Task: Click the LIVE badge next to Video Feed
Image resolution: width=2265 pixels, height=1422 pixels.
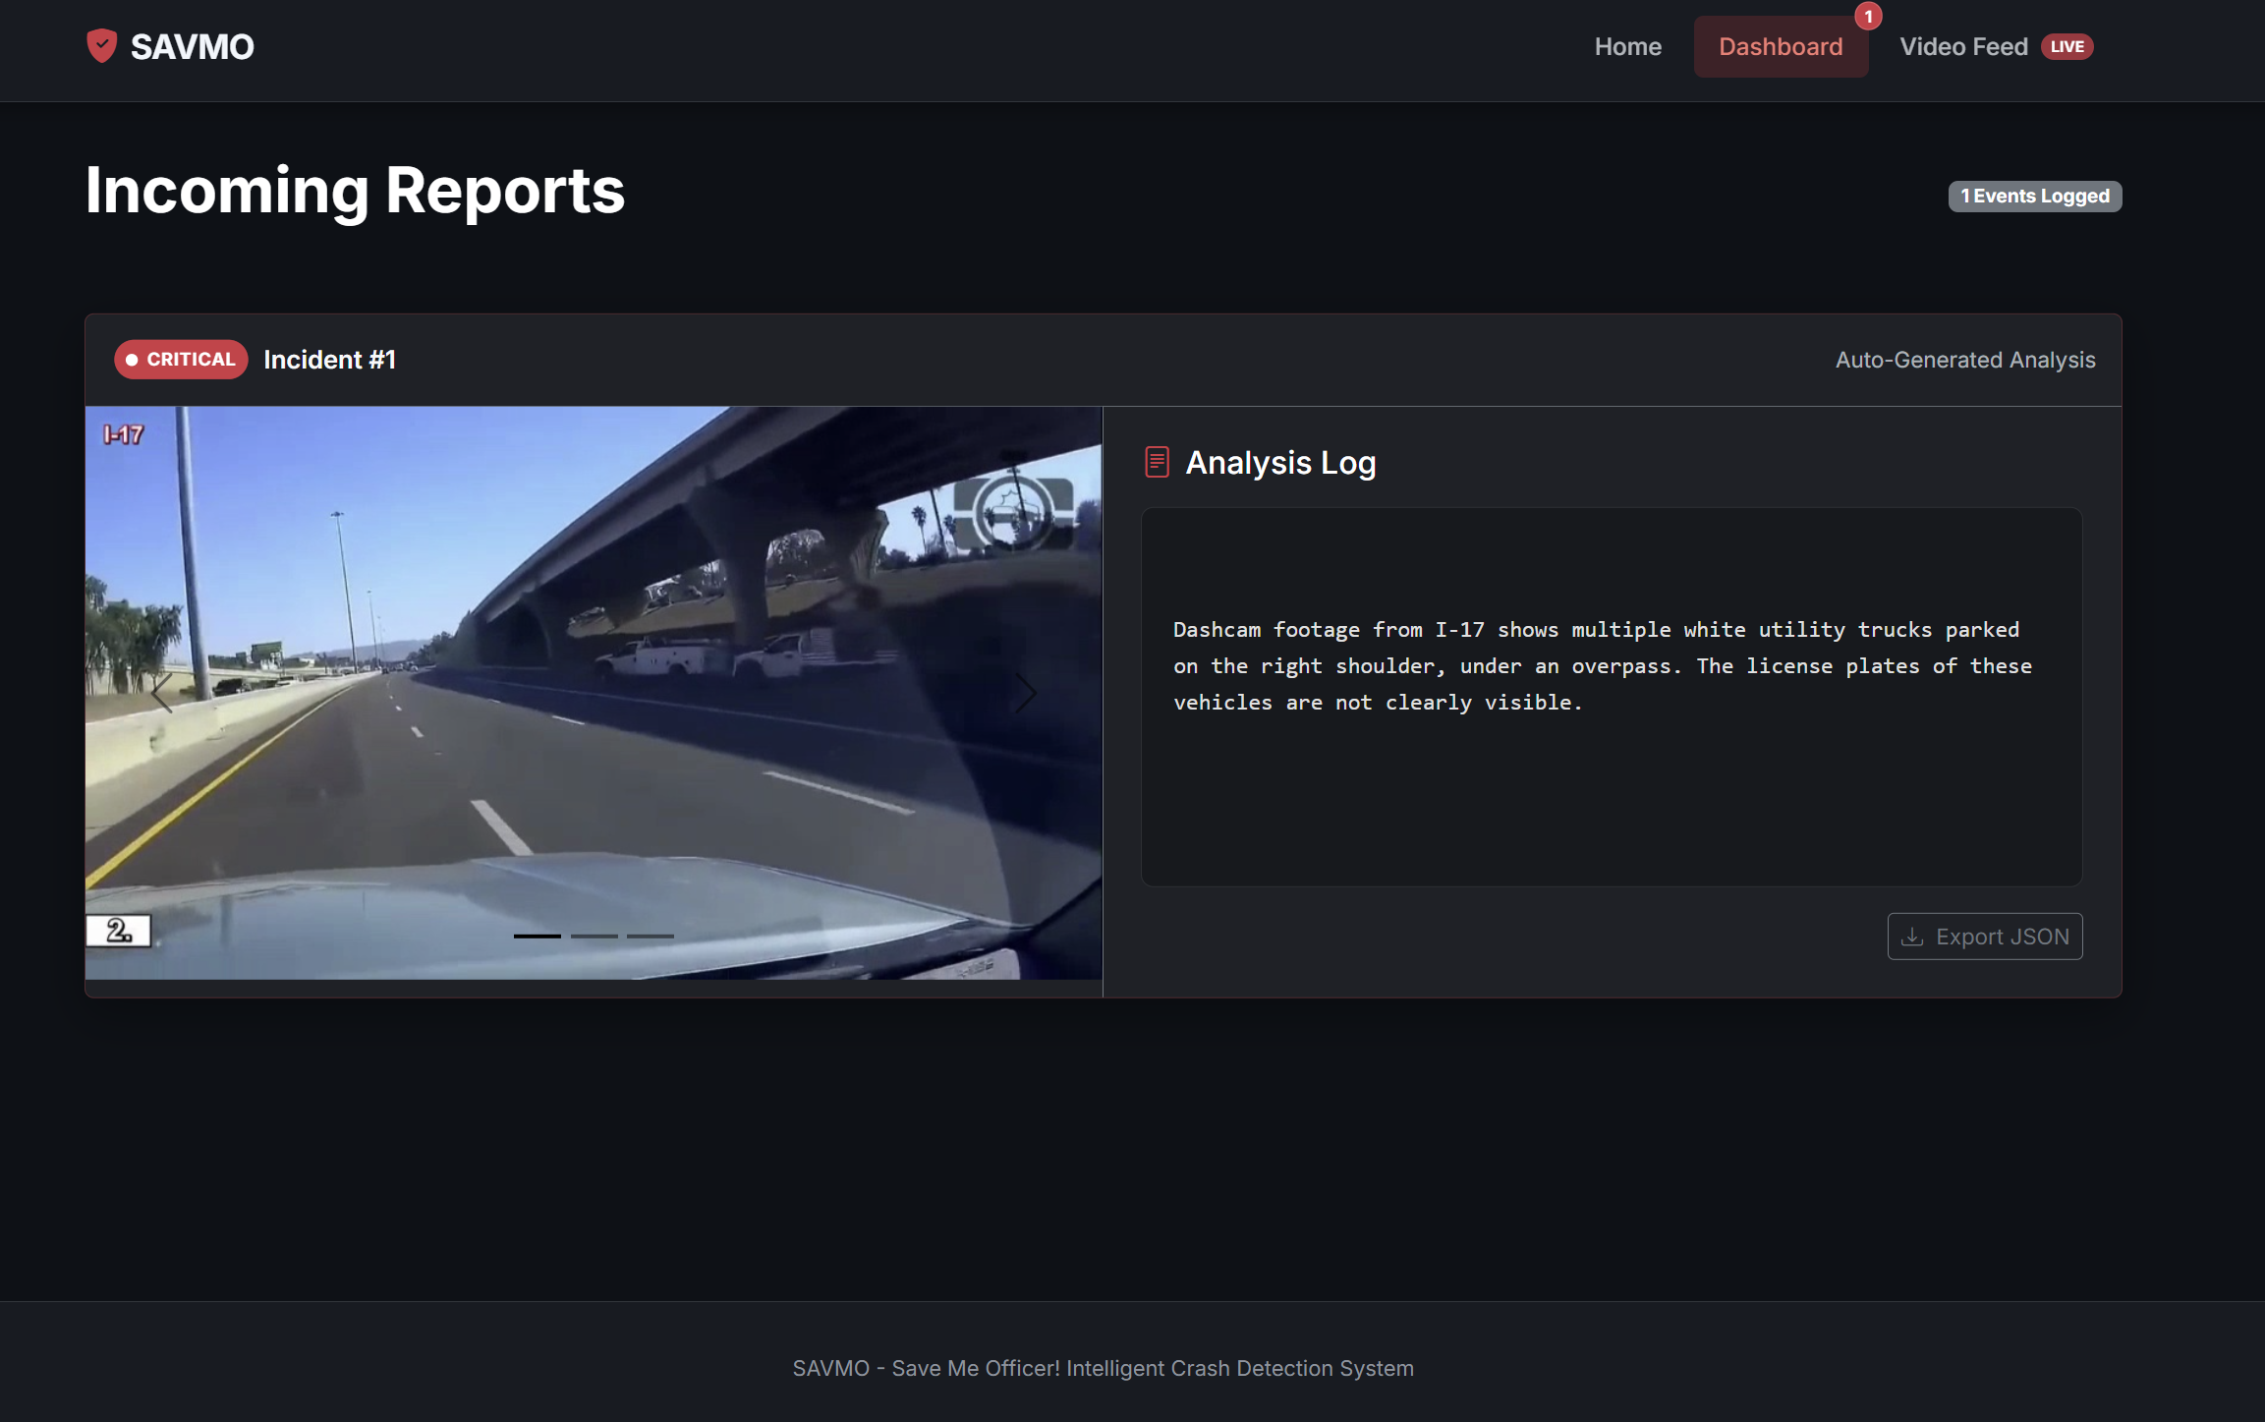Action: point(2067,47)
